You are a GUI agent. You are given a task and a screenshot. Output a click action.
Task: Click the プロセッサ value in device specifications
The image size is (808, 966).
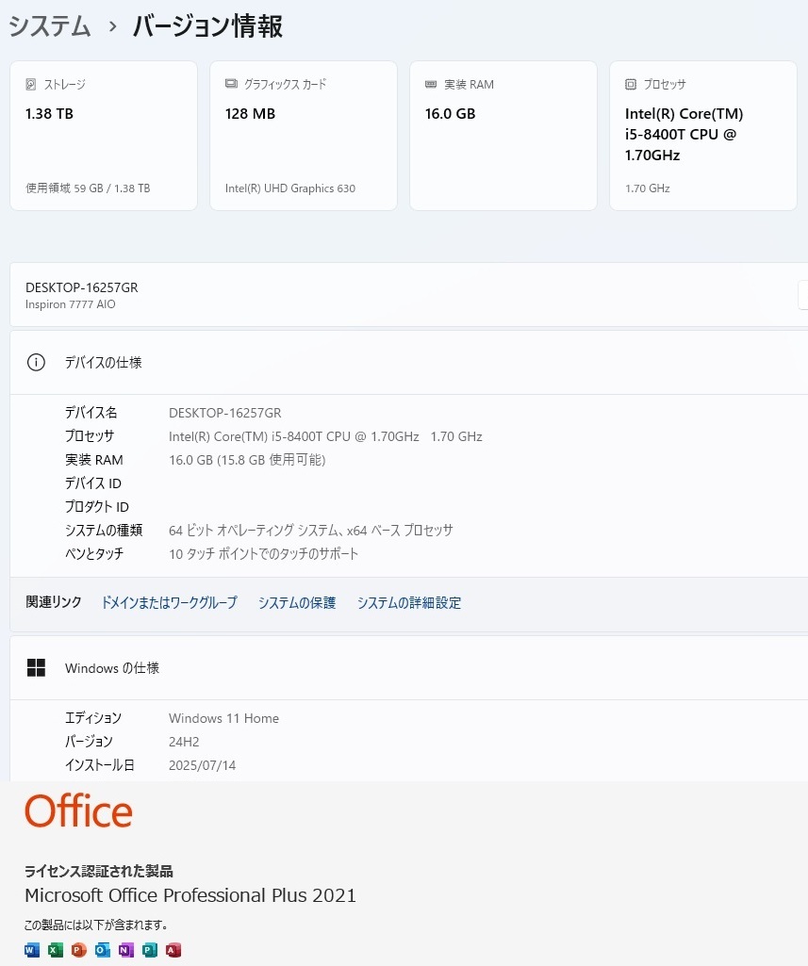(325, 436)
